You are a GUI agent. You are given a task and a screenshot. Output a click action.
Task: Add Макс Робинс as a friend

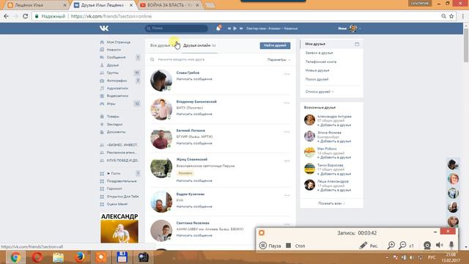[x=334, y=158]
